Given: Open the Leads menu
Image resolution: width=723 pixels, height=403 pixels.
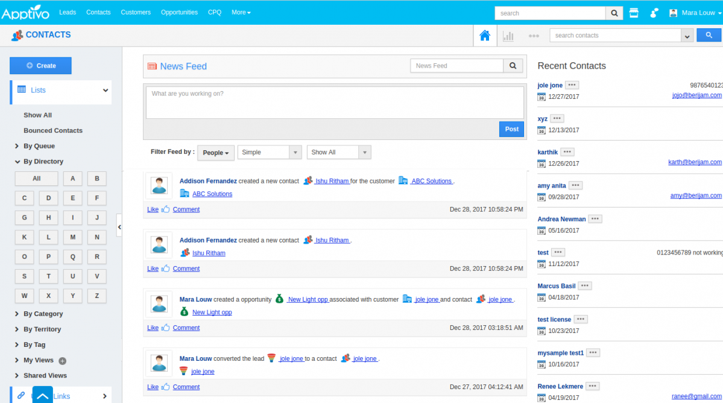Looking at the screenshot, I should (x=68, y=13).
